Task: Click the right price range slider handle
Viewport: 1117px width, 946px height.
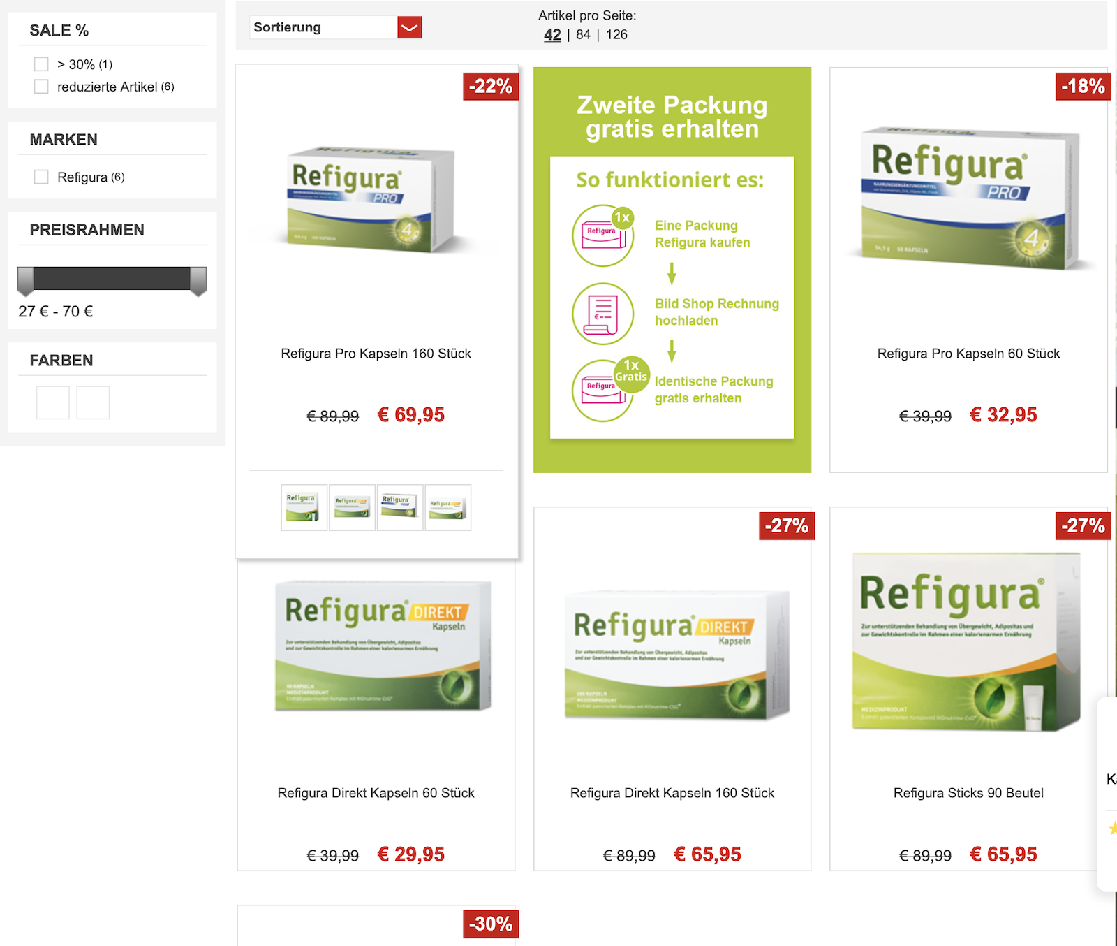Action: pyautogui.click(x=198, y=281)
